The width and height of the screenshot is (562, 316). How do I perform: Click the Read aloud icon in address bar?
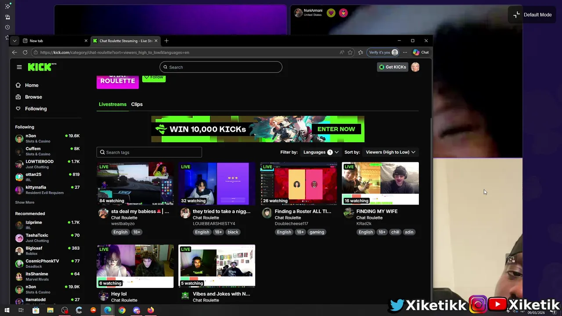(342, 52)
